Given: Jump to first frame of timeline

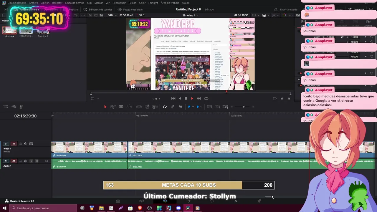Looking at the screenshot, I should click(173, 98).
